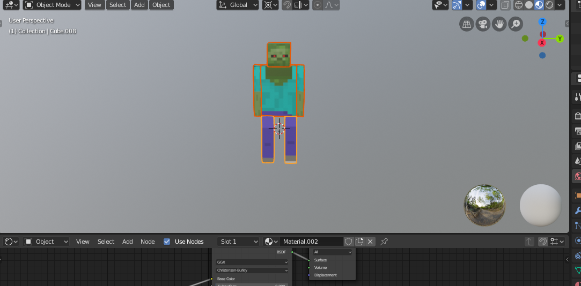This screenshot has height=286, width=581.
Task: Toggle proportional editing
Action: [317, 5]
